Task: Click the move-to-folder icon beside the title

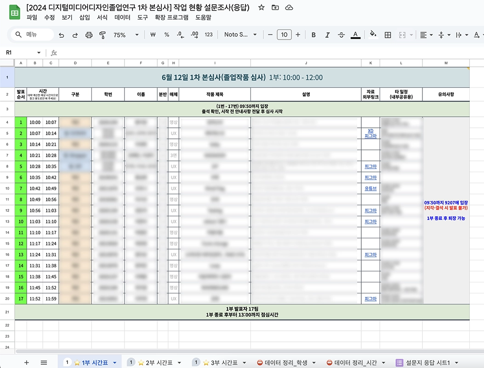Action: point(275,8)
